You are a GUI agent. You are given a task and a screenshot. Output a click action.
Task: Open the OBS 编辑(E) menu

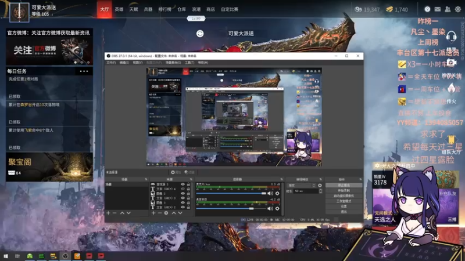pyautogui.click(x=124, y=63)
